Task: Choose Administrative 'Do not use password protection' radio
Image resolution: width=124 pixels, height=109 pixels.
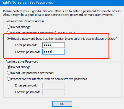Action: point(9,73)
